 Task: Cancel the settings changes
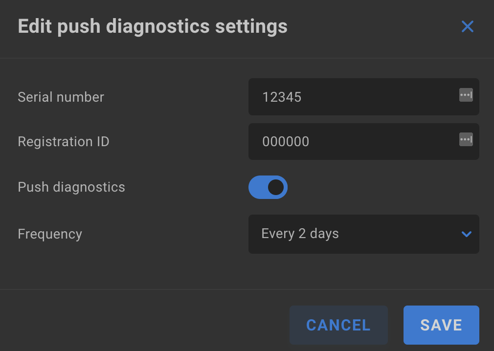coord(338,325)
